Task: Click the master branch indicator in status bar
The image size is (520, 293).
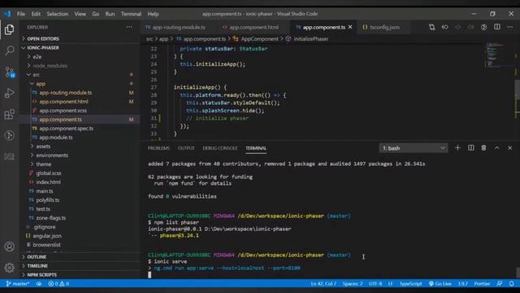Action: coord(18,284)
